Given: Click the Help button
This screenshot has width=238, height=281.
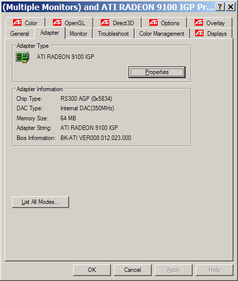Looking at the screenshot, I should 214,270.
